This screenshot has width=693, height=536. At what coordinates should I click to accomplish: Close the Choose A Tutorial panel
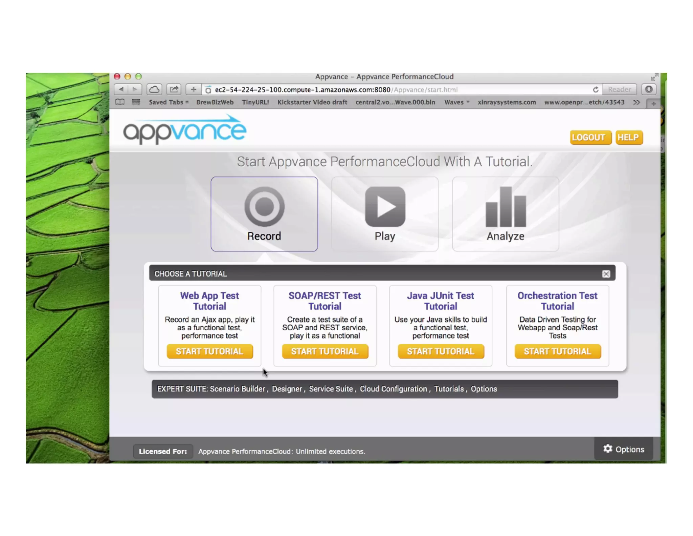pyautogui.click(x=606, y=274)
